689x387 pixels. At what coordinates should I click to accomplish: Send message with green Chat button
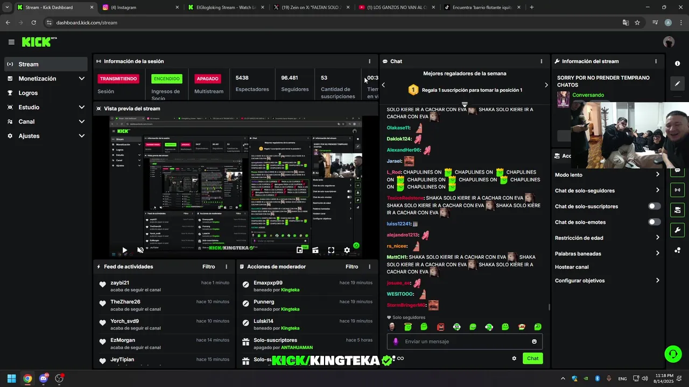click(532, 359)
